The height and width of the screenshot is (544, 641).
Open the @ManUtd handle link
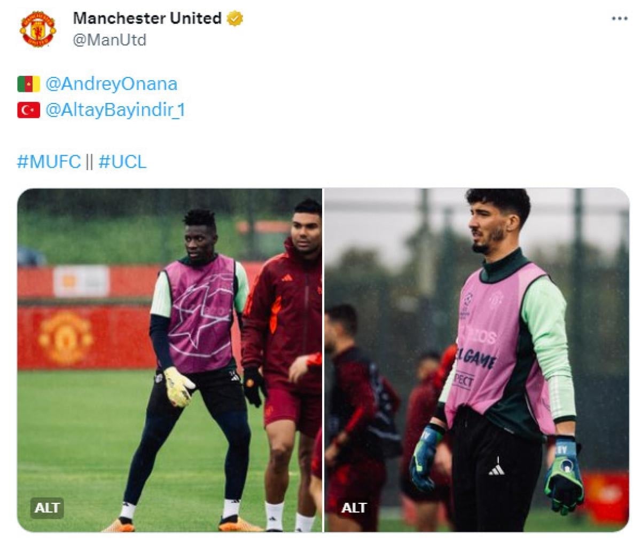coord(109,40)
